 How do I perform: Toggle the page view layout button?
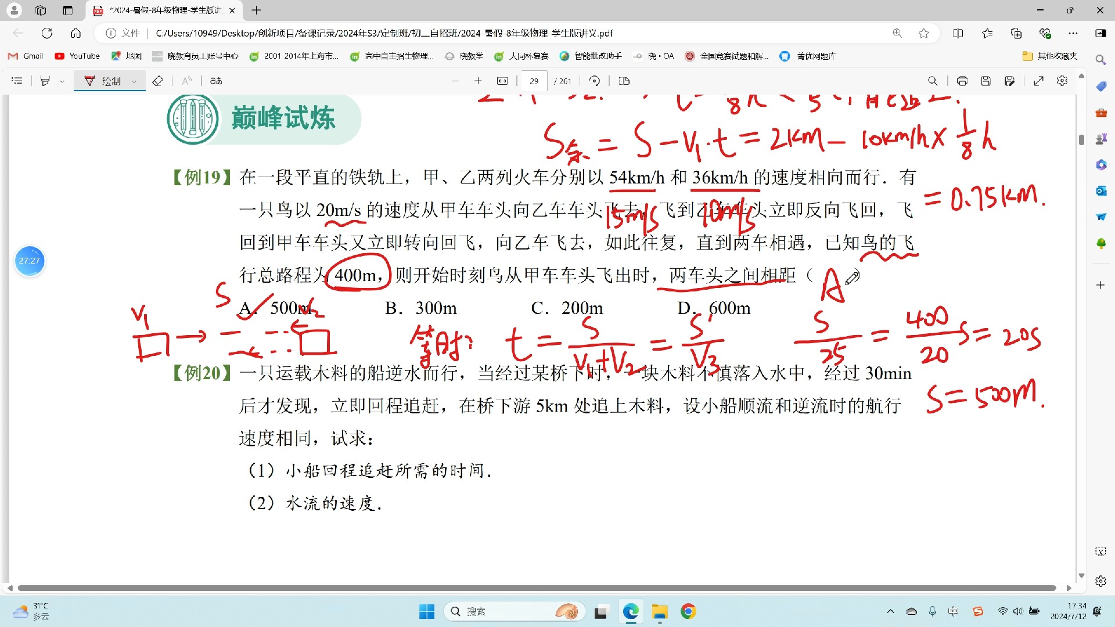pos(624,81)
